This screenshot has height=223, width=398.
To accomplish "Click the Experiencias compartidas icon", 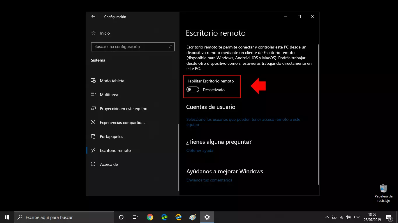I will click(x=93, y=123).
